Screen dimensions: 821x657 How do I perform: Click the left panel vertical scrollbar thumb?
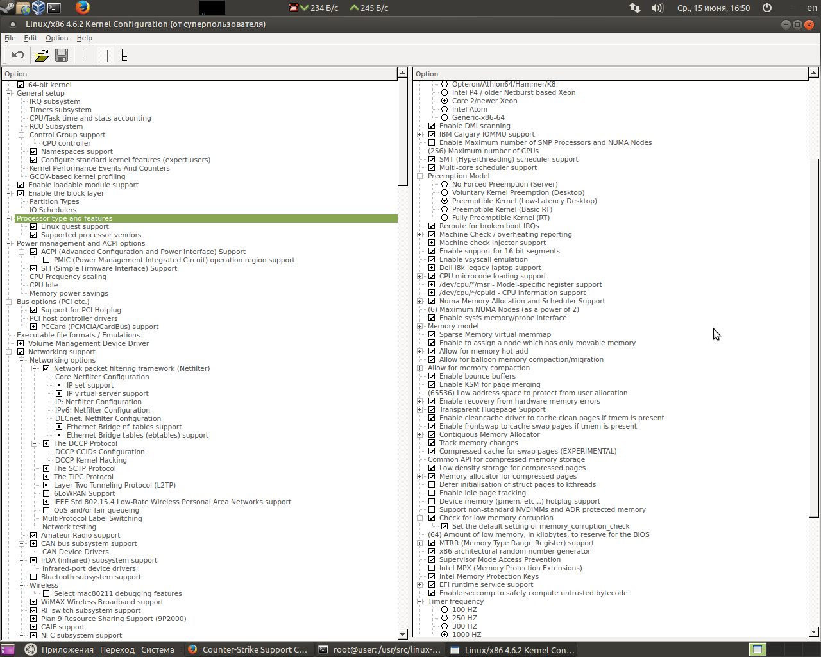pos(403,133)
